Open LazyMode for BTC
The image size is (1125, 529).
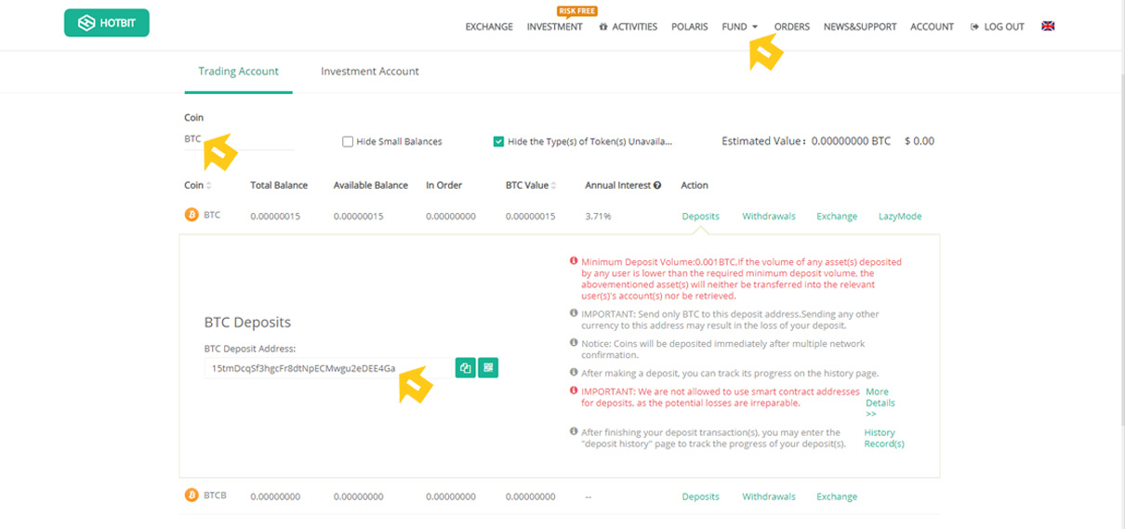(x=900, y=216)
